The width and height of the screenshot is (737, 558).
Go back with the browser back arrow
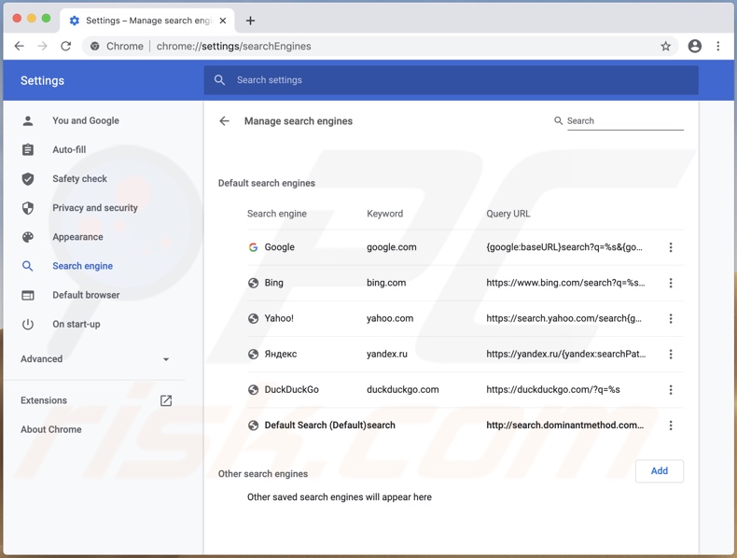click(20, 46)
